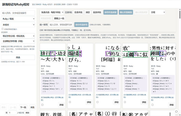Click the page vertical scrollbar thumb

click(x=180, y=14)
